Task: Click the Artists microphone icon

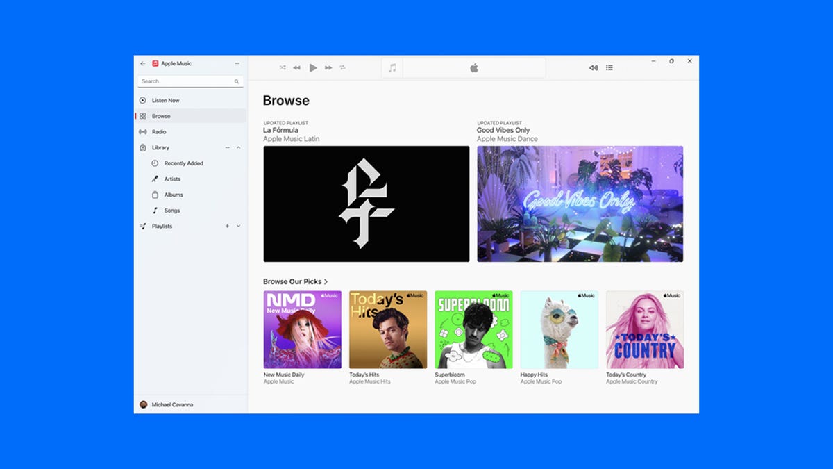Action: tap(155, 179)
